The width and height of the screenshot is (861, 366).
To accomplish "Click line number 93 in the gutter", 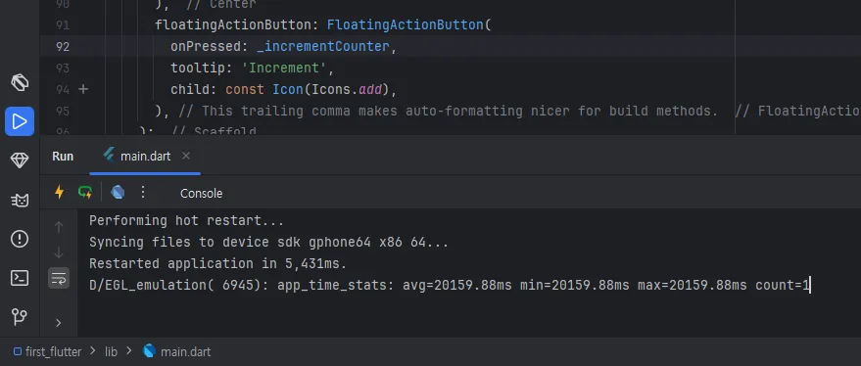I will 63,69.
